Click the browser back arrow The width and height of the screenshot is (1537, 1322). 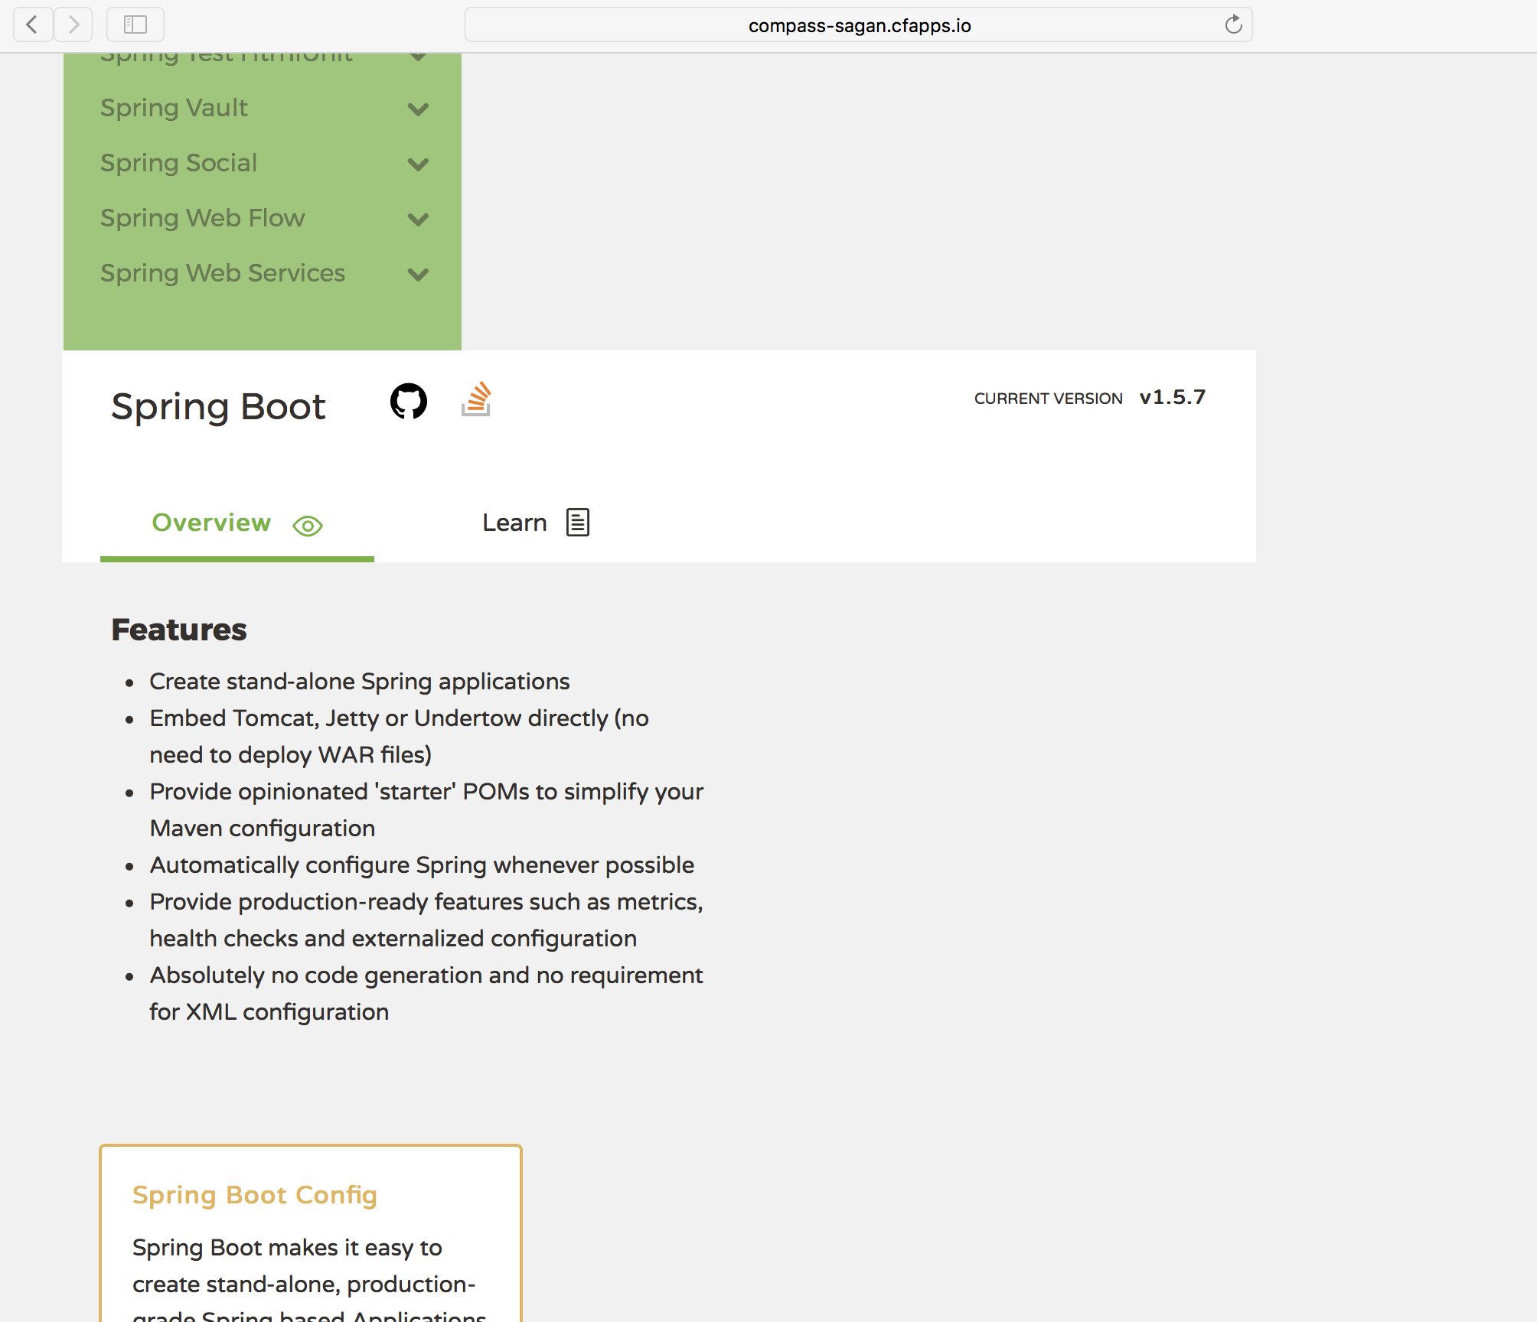pos(33,24)
